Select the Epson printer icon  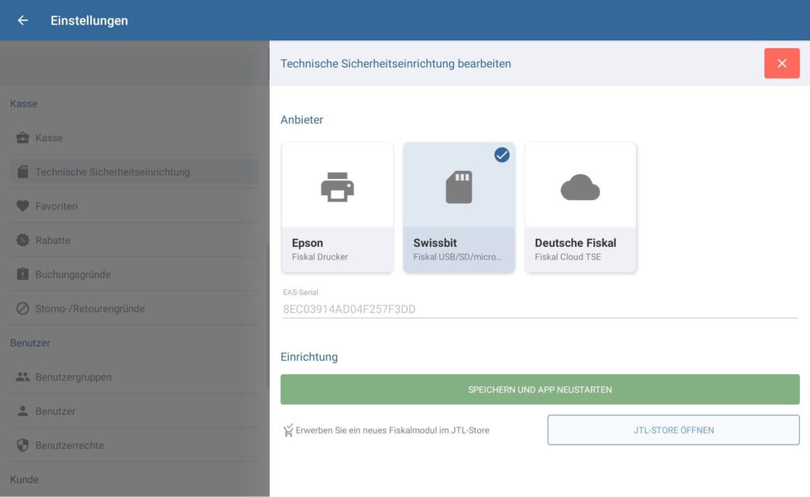[337, 188]
